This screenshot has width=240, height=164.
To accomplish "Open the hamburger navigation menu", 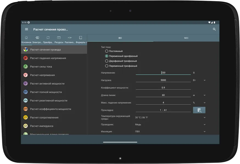I will (x=26, y=29).
